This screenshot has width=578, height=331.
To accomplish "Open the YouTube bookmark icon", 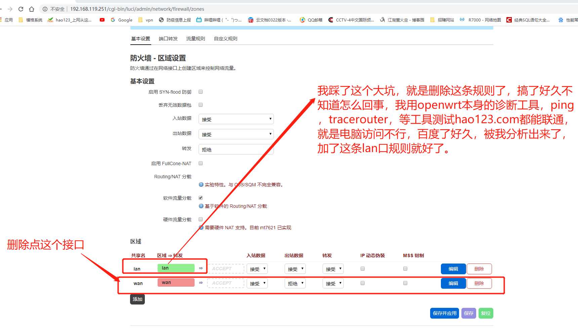I will coord(102,20).
